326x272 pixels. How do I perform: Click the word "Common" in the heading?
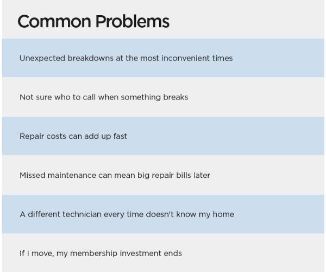click(53, 21)
